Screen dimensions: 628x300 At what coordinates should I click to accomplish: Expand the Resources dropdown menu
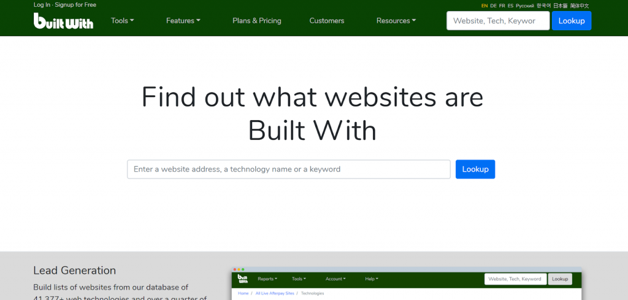[x=396, y=21]
